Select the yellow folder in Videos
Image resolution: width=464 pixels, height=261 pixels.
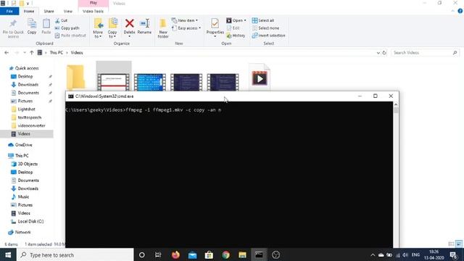[x=75, y=78]
